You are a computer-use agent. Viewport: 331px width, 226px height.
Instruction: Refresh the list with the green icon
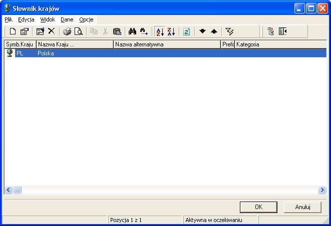186,32
